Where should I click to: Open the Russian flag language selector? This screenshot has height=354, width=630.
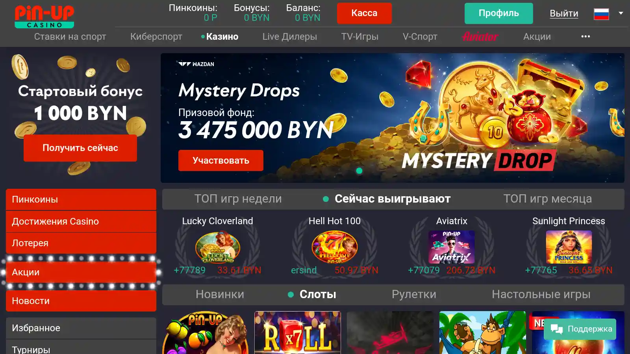coord(601,14)
